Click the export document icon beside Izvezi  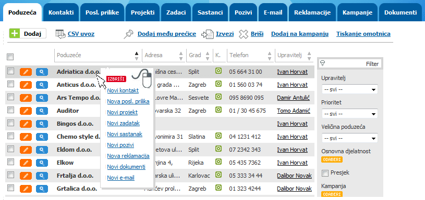(208, 34)
